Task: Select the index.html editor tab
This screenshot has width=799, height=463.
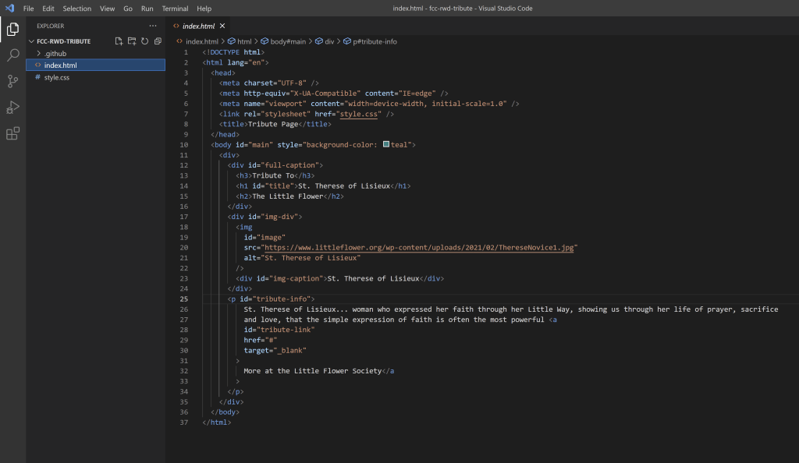Action: (198, 26)
